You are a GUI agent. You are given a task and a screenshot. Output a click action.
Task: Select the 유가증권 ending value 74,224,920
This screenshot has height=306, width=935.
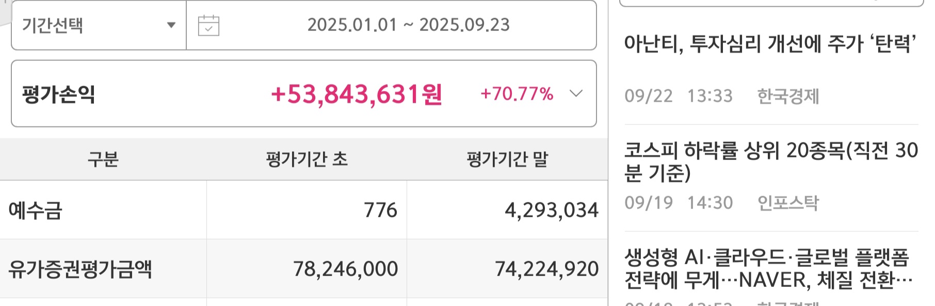point(547,269)
